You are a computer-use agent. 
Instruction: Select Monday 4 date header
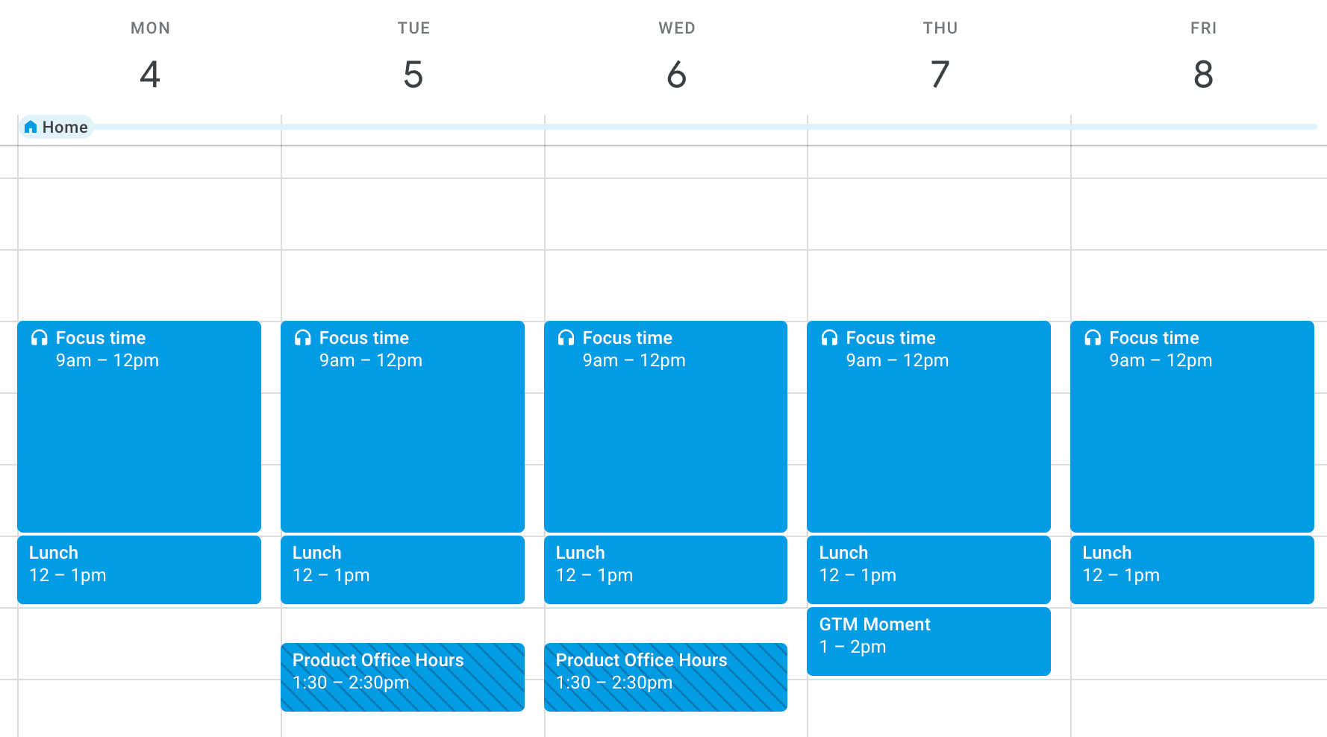150,75
